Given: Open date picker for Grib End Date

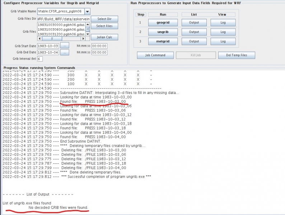Looking at the screenshot, I should [x=64, y=52].
